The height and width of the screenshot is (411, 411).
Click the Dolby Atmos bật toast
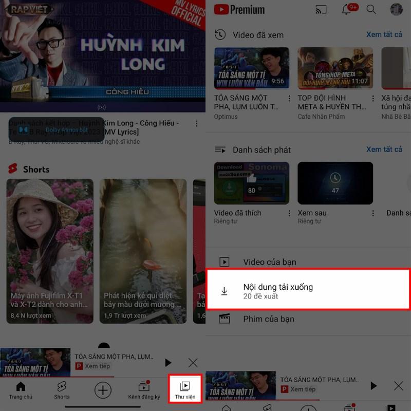coord(57,130)
